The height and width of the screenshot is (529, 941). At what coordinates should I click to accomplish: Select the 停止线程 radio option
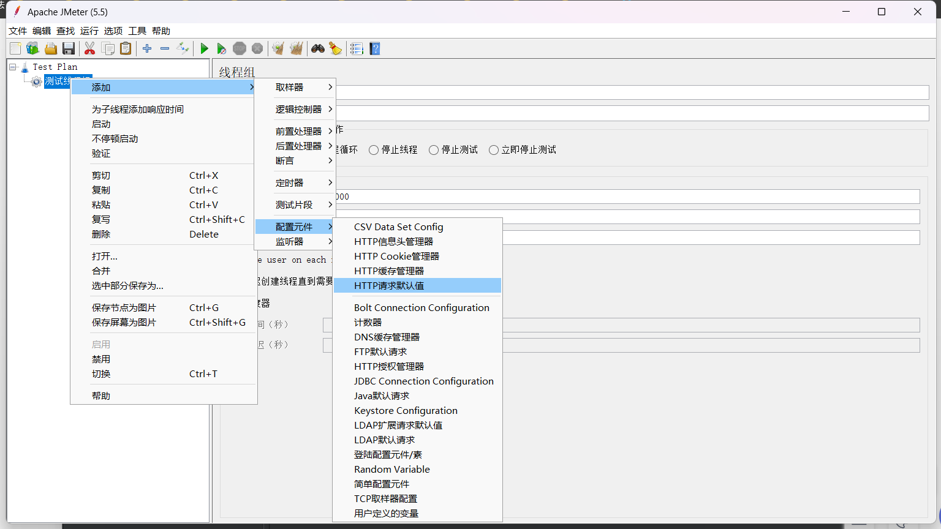coord(393,150)
